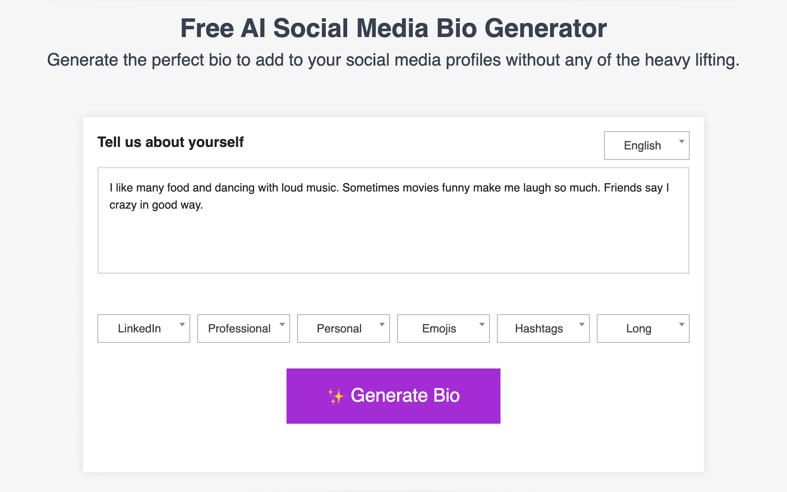The height and width of the screenshot is (492, 787).
Task: Click the Generate Bio button
Action: pyautogui.click(x=393, y=396)
